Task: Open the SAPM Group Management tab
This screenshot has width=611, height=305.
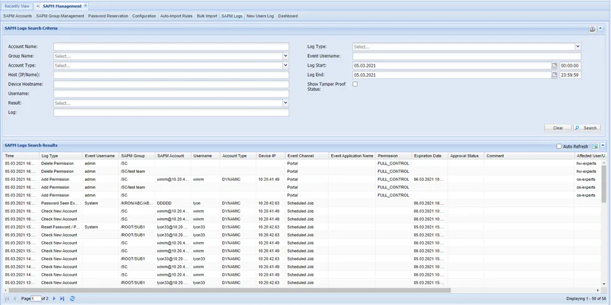Action: [x=60, y=16]
